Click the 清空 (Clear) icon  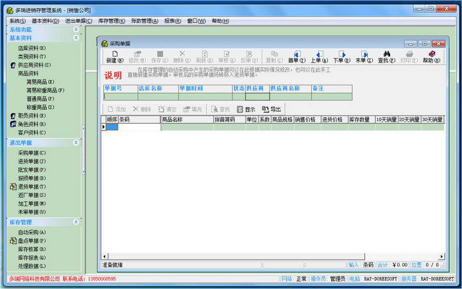161,109
